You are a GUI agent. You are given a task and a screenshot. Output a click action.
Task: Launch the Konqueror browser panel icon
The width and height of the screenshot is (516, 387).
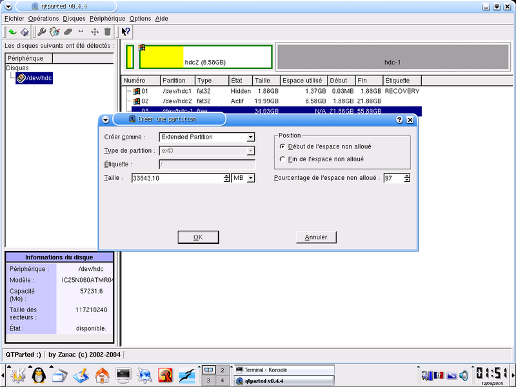[144, 375]
